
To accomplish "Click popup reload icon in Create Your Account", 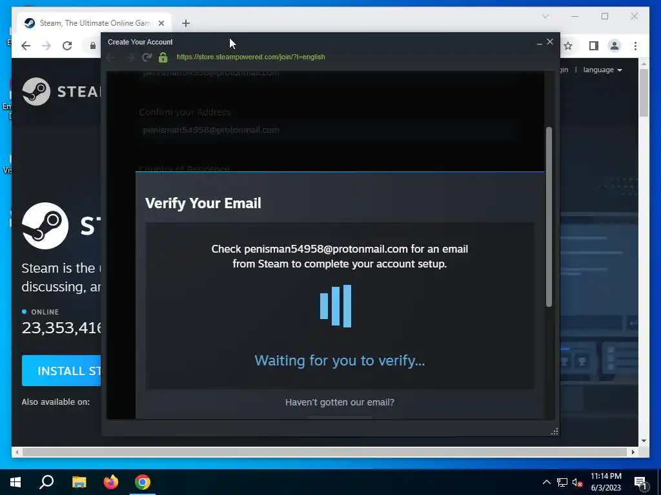I will [147, 57].
